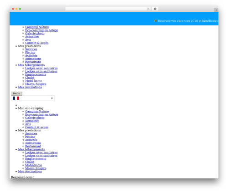
Task: Open Activités link below the language selector
Action: click(x=31, y=140)
